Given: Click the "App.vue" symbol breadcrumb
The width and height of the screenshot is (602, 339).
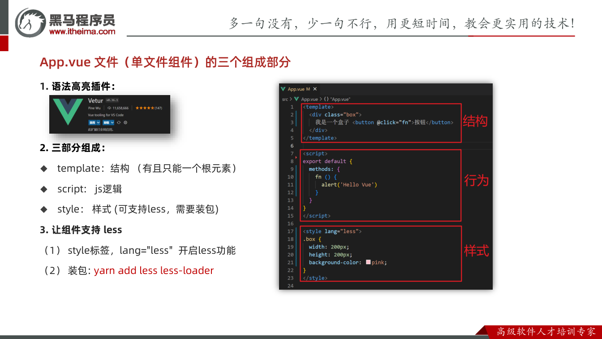Looking at the screenshot, I should tap(340, 99).
